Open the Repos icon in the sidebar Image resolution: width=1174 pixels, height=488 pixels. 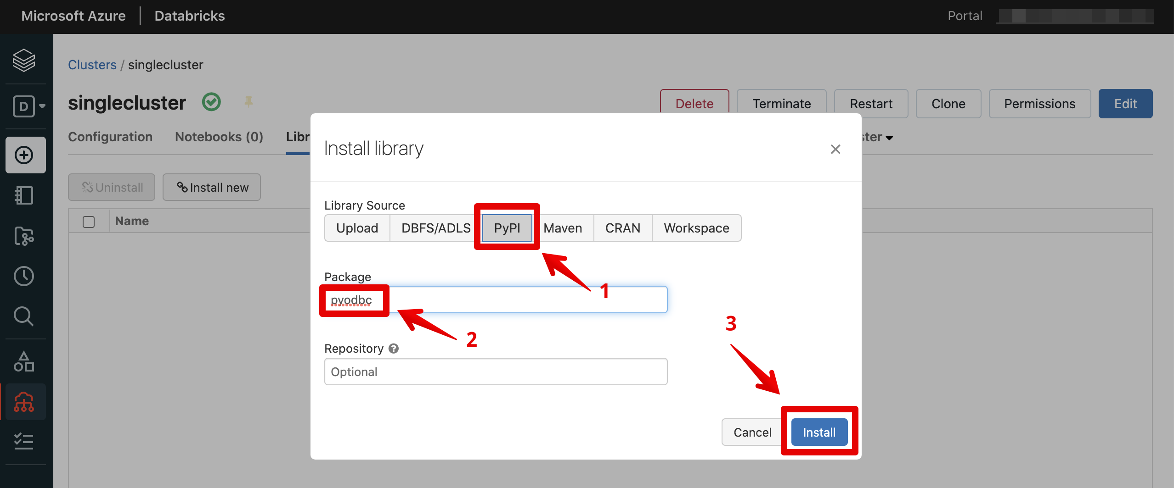(x=24, y=237)
